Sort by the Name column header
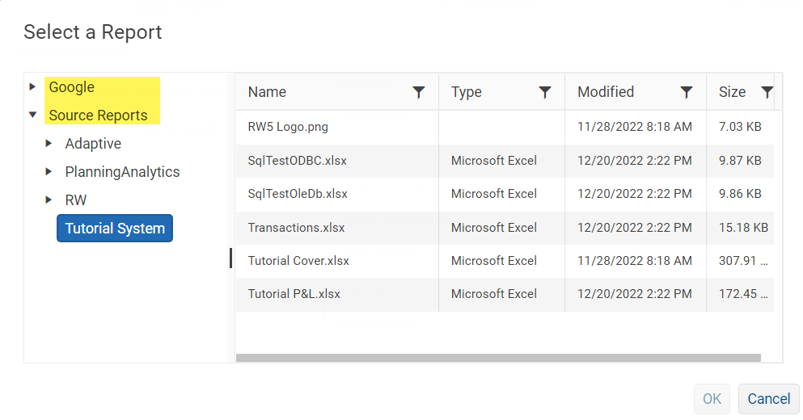The width and height of the screenshot is (803, 420). tap(268, 92)
